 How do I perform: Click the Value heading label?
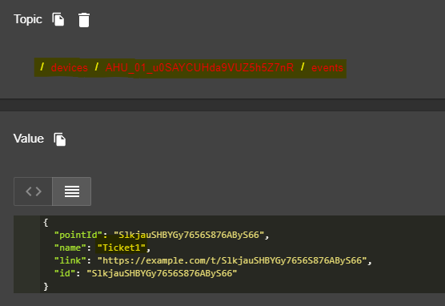pos(28,139)
